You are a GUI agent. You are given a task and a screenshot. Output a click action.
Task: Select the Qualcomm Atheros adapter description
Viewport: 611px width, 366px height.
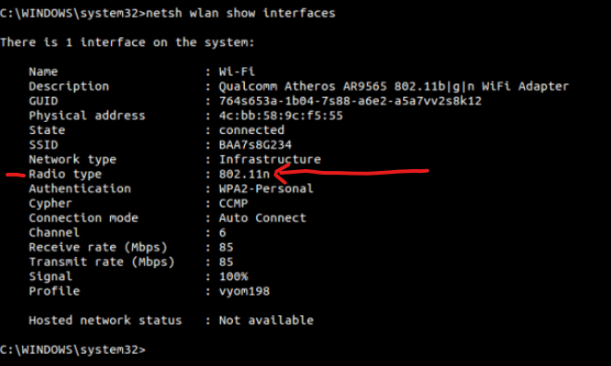click(x=394, y=86)
